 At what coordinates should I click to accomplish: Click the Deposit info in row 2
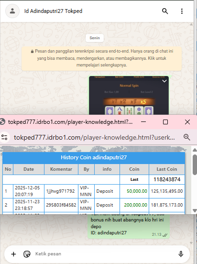pos(105,205)
